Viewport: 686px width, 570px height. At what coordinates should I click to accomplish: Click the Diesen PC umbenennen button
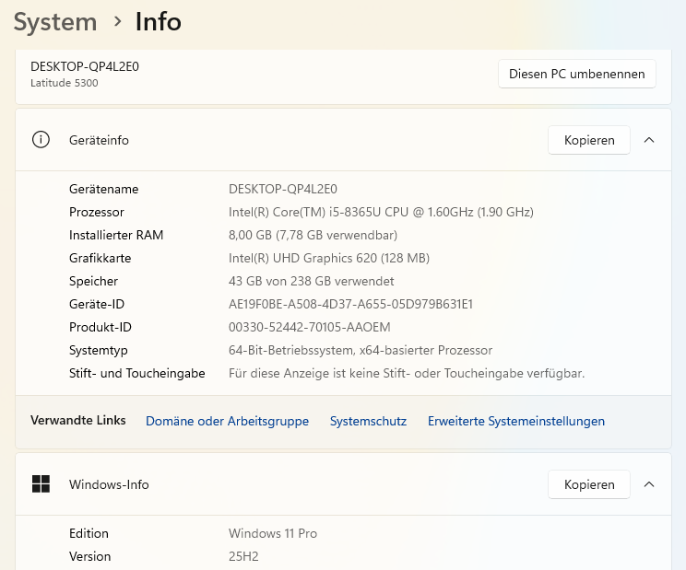[x=576, y=74]
